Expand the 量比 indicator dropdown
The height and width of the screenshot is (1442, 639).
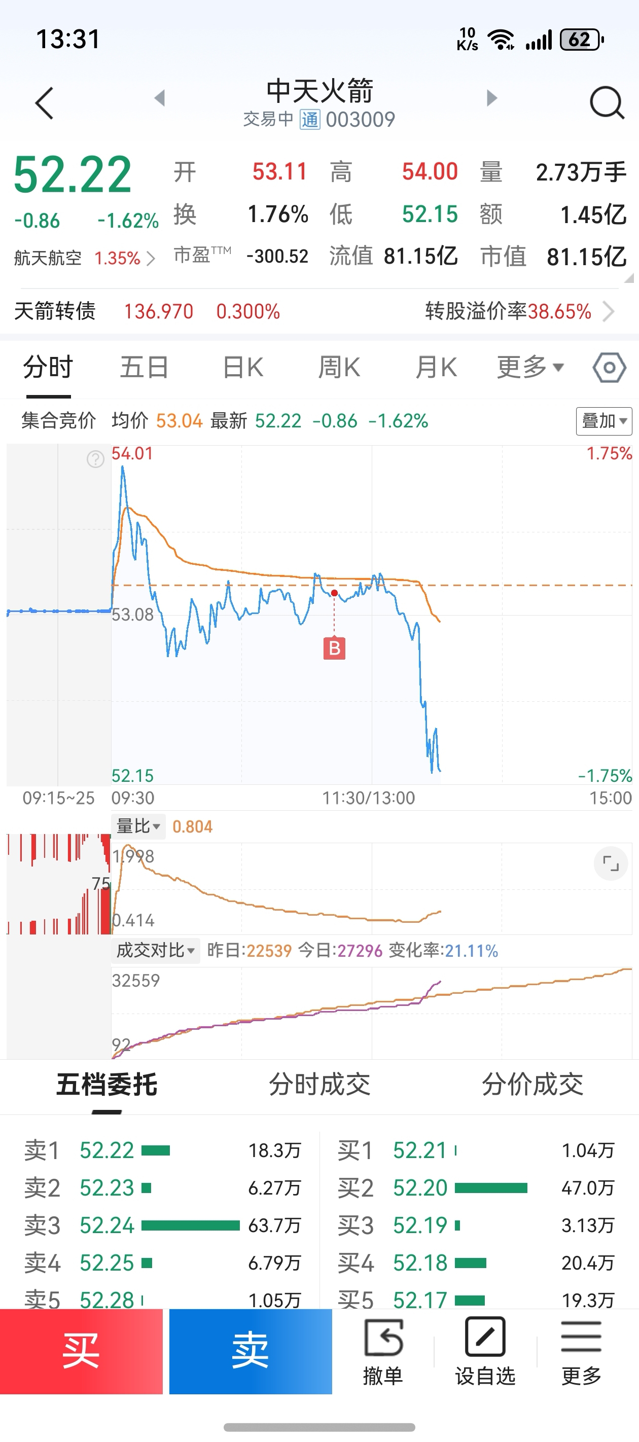point(138,827)
